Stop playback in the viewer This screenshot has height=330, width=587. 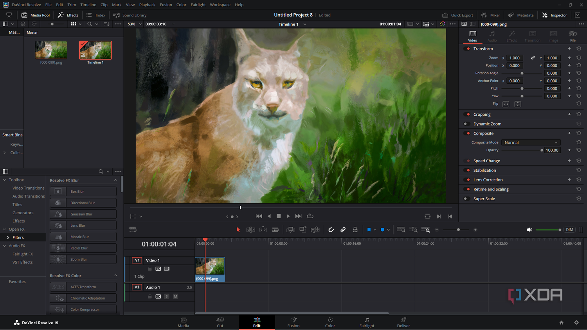(x=279, y=216)
